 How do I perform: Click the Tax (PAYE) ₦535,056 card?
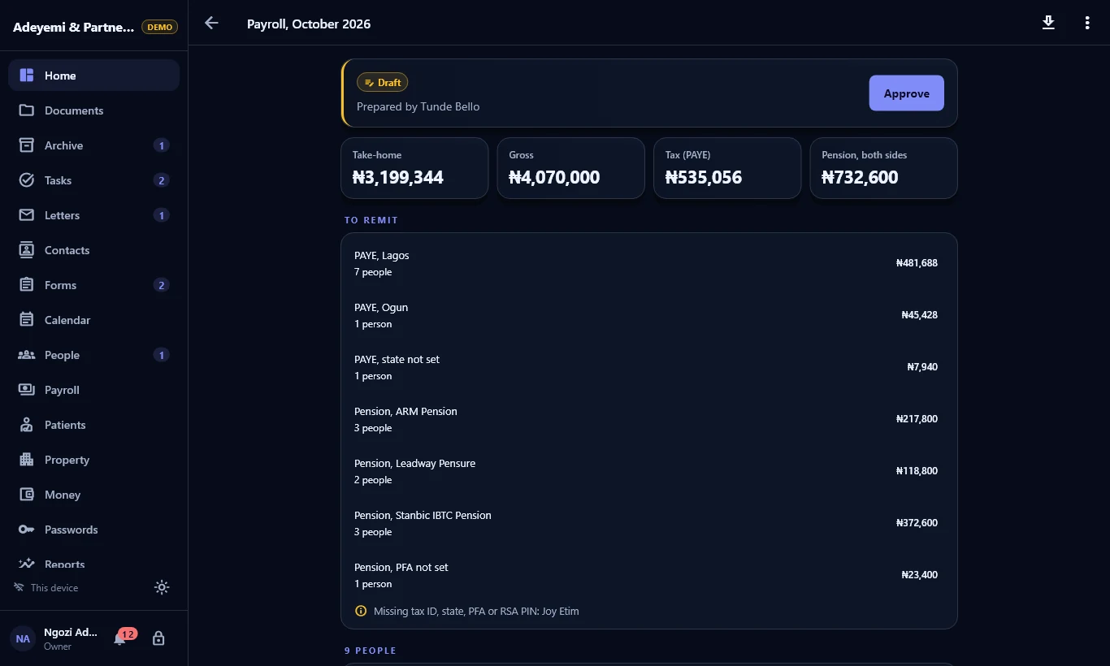click(x=727, y=168)
